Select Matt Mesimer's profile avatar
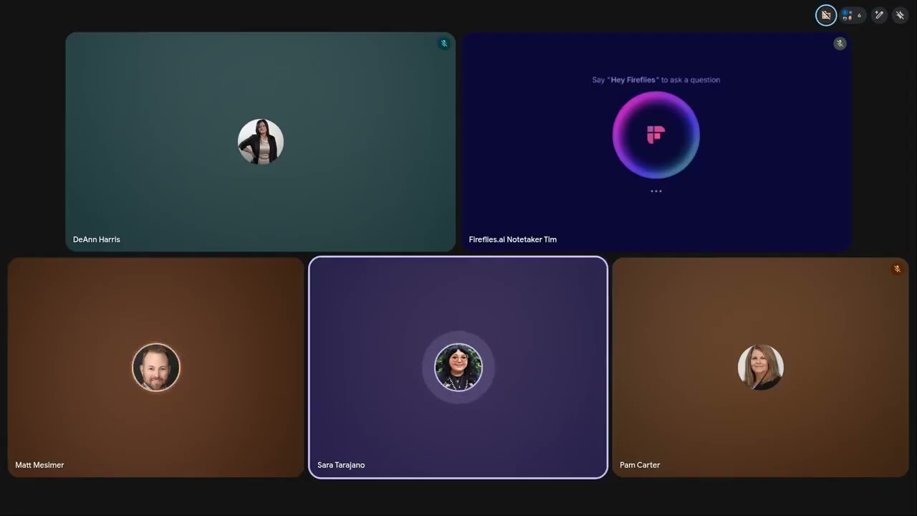 point(156,368)
